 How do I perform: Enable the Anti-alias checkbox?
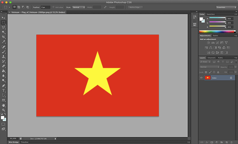pyautogui.click(x=53, y=7)
